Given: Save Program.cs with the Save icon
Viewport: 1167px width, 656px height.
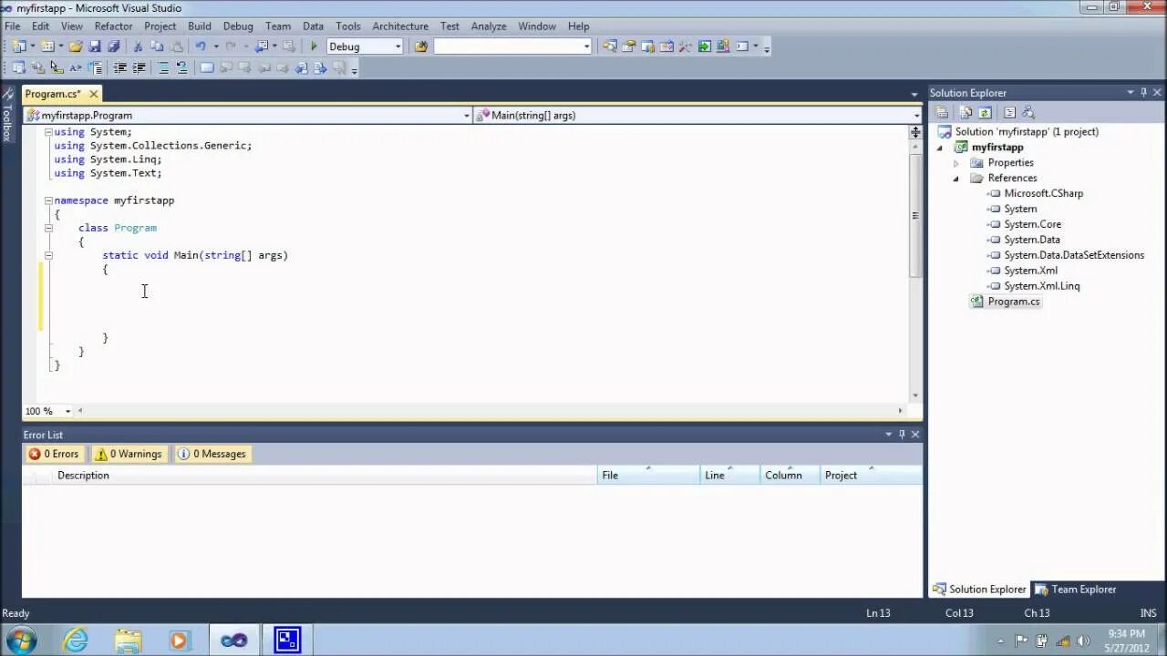Looking at the screenshot, I should coord(95,46).
